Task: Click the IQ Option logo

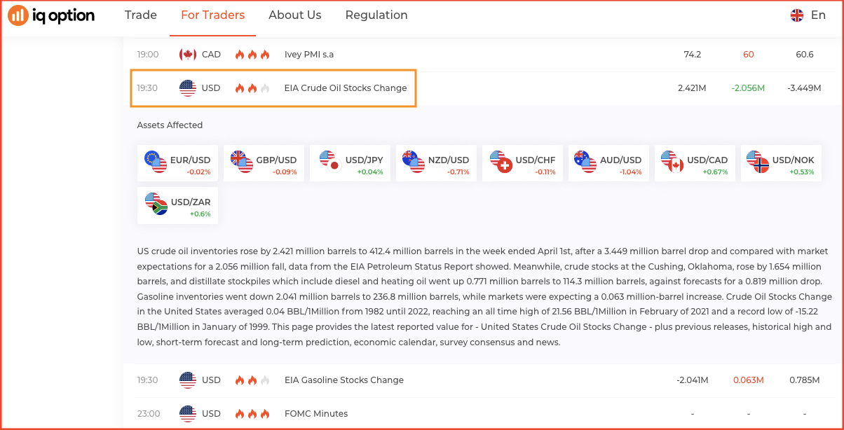Action: coord(50,15)
